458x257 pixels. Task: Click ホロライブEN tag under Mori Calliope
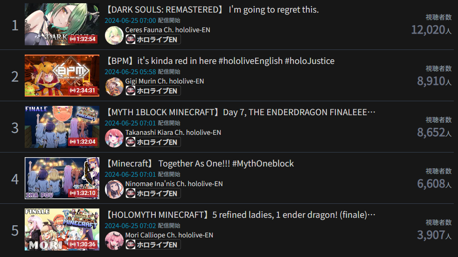click(x=153, y=245)
